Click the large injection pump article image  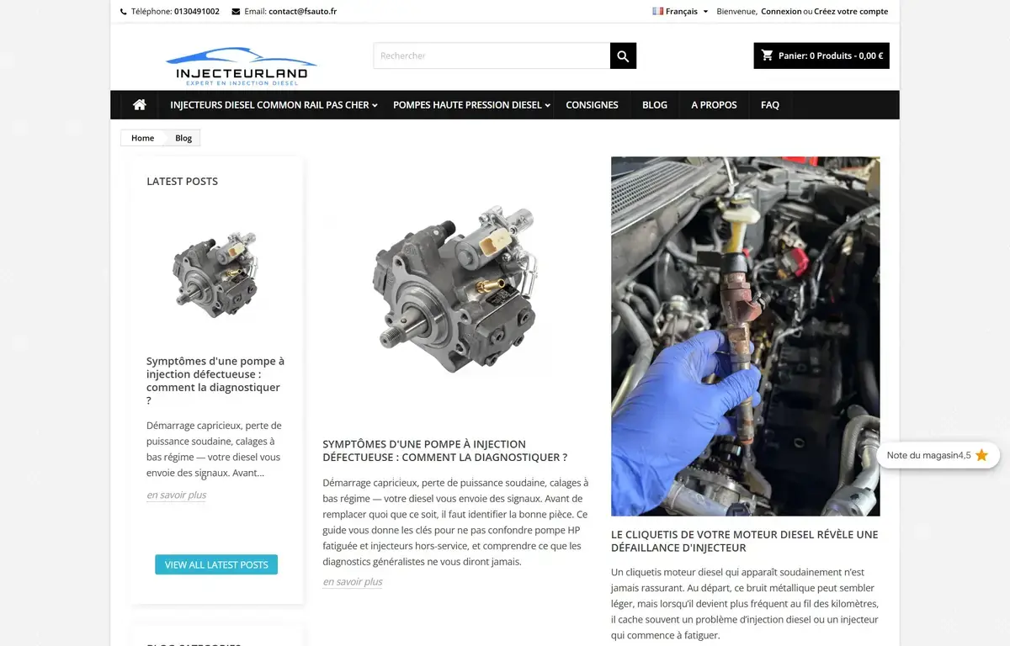pyautogui.click(x=455, y=289)
